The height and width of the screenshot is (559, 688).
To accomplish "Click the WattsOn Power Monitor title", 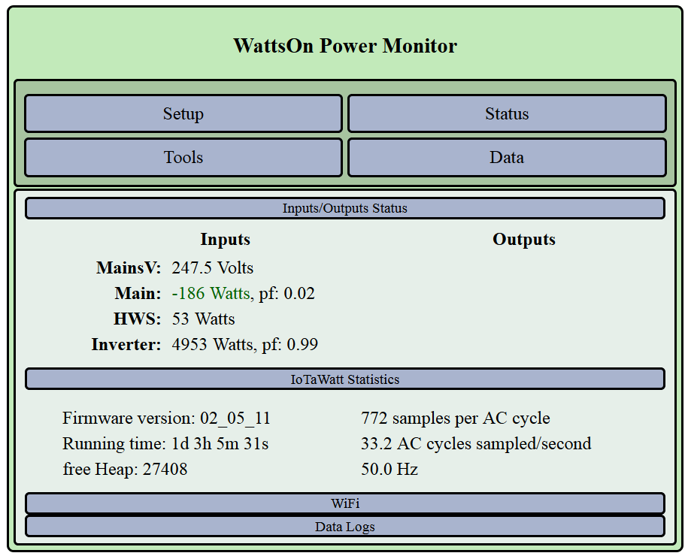I will click(x=345, y=46).
